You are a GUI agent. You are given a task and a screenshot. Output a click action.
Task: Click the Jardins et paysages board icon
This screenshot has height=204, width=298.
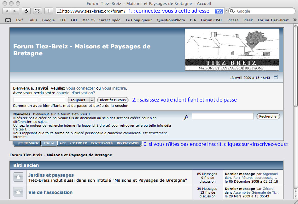[18, 178]
